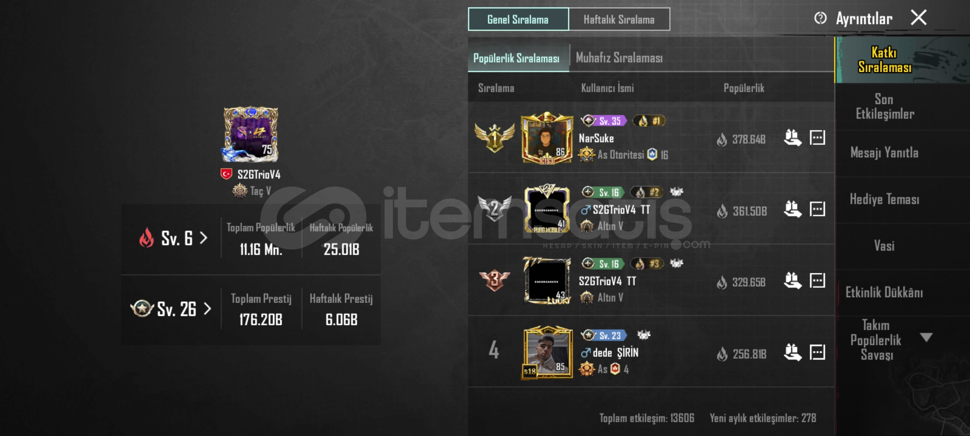Click the Hediye Teması sidebar entry
This screenshot has height=436, width=970.
pos(884,199)
